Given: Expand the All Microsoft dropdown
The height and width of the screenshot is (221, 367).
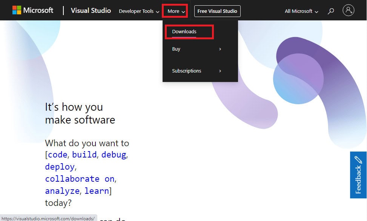Looking at the screenshot, I should (301, 11).
